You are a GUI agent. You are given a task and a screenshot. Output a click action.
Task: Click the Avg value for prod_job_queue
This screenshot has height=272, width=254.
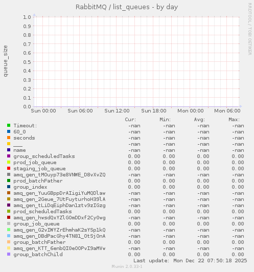click(203, 163)
